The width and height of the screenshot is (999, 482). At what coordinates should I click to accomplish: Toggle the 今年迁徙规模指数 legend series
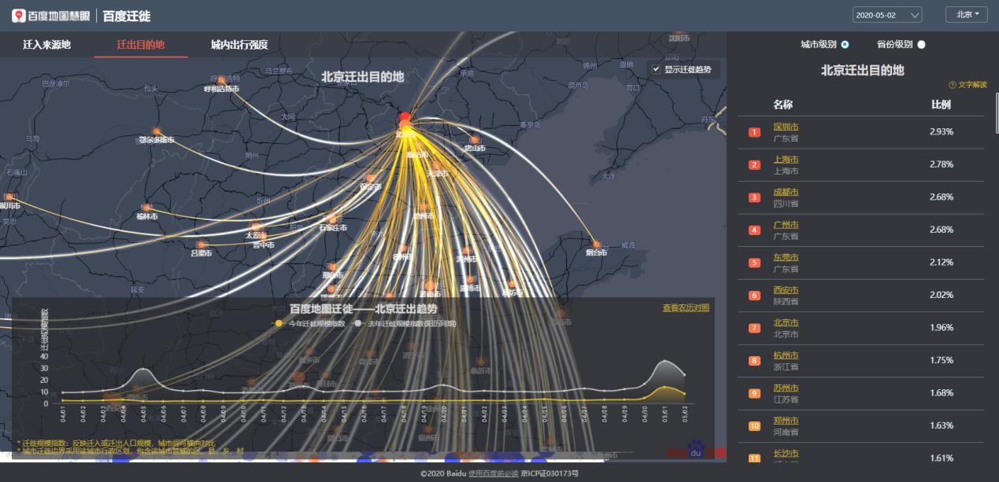[309, 323]
